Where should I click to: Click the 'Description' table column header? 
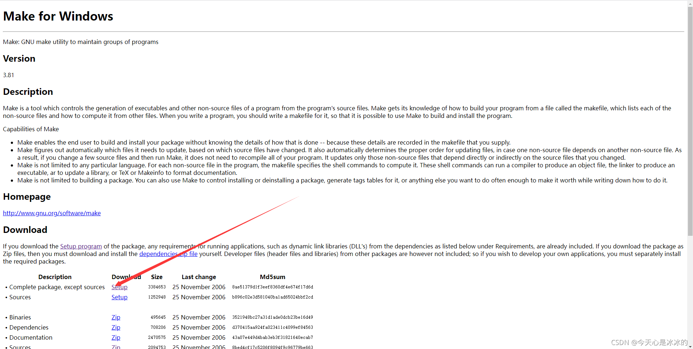point(55,277)
